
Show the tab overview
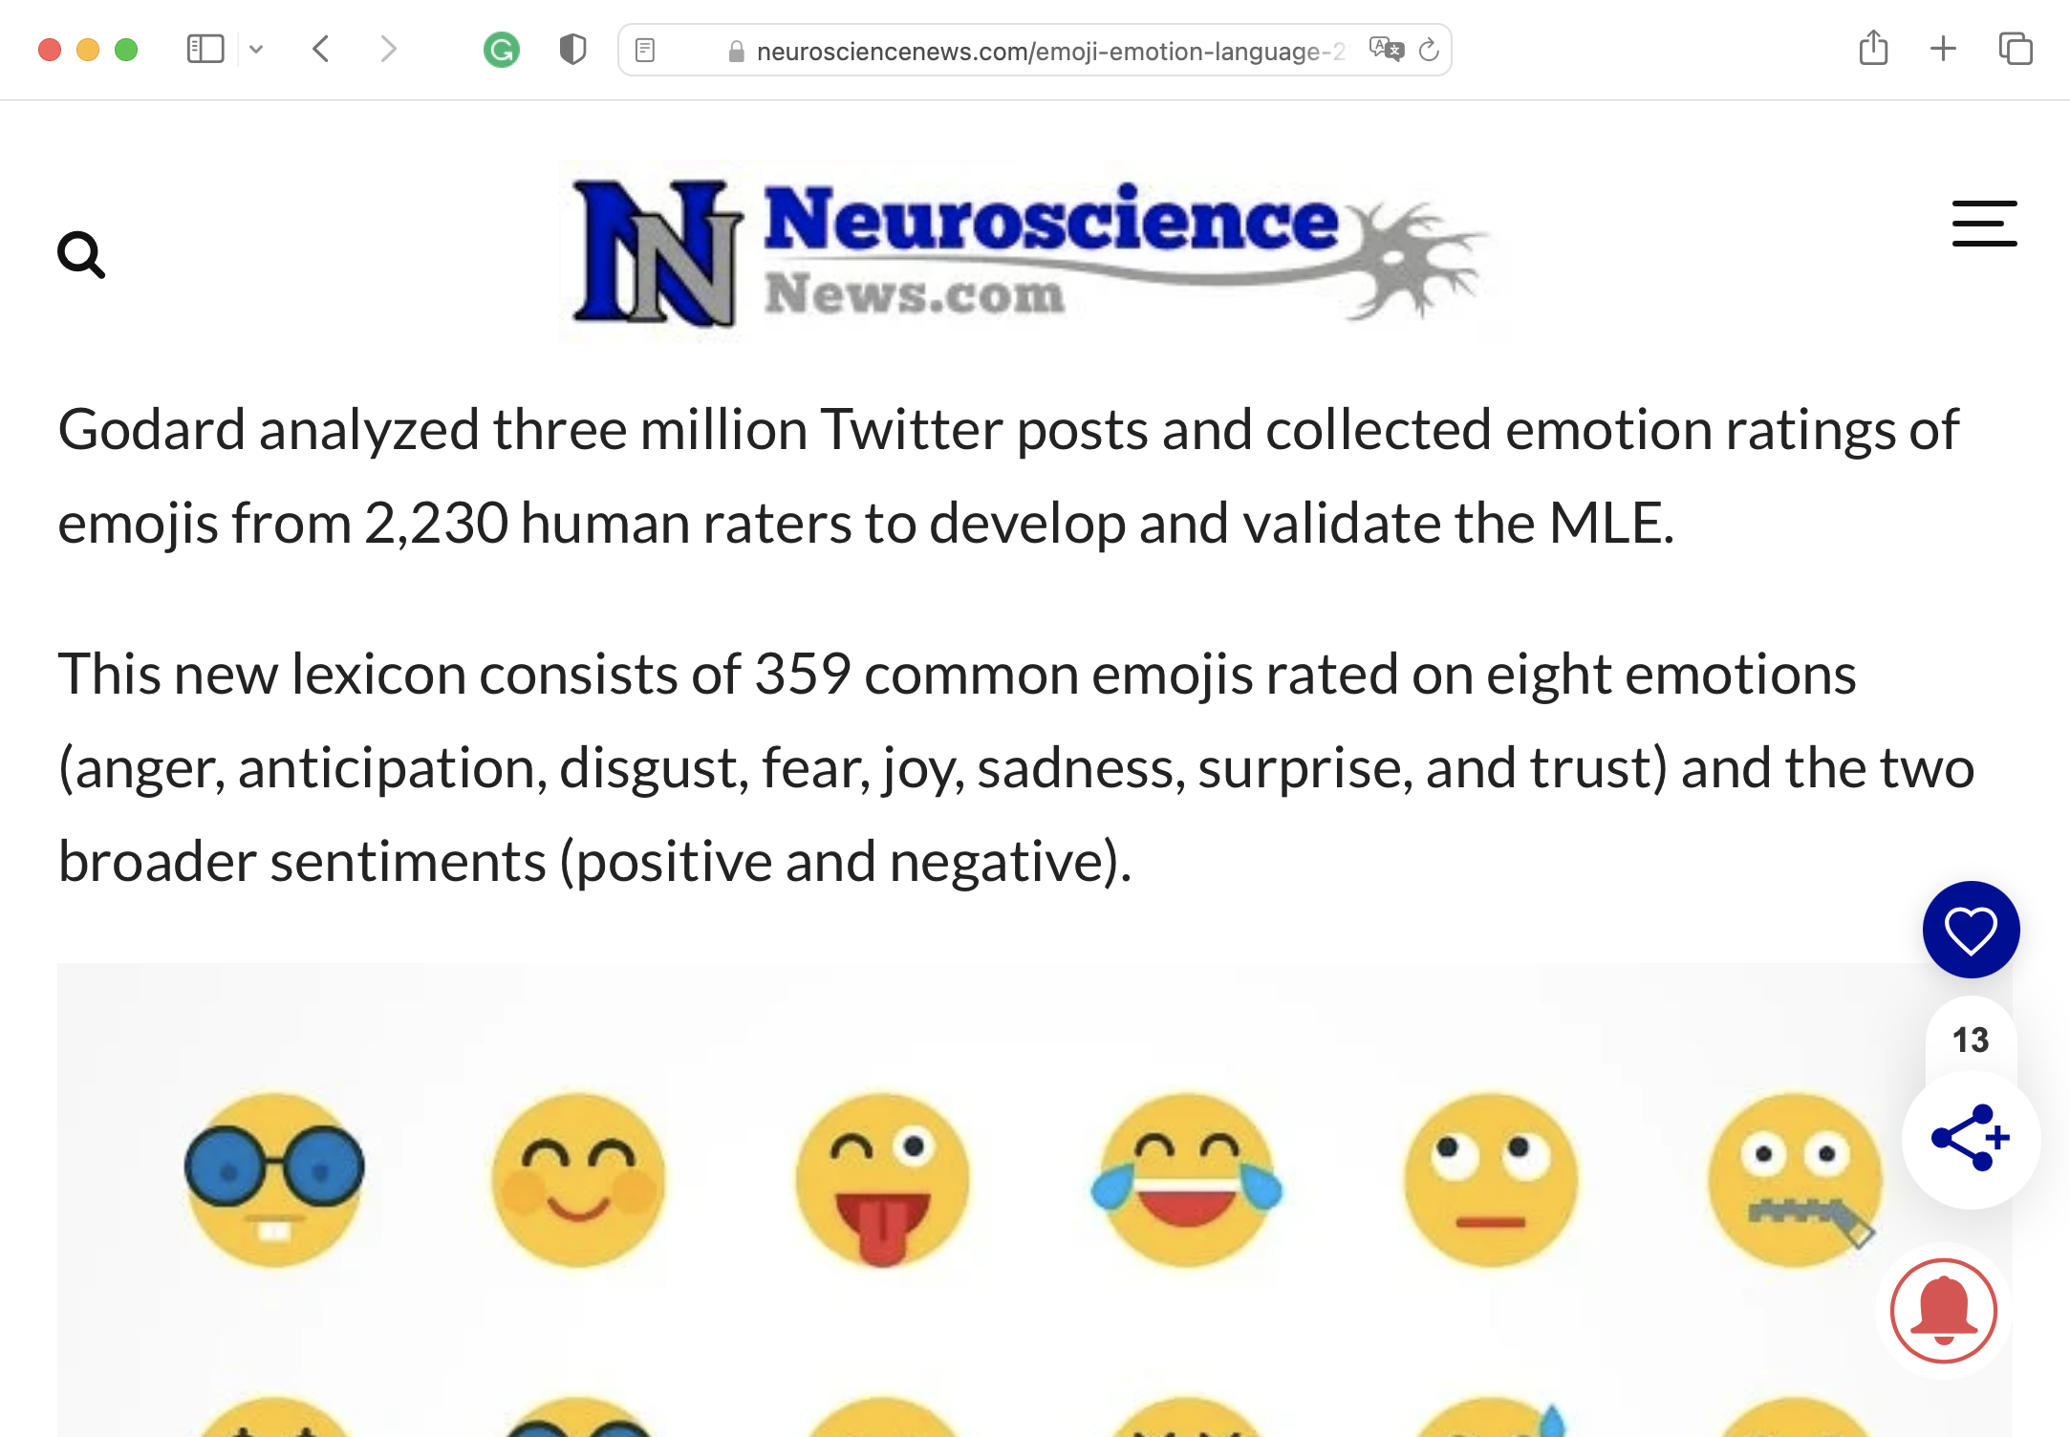click(2016, 50)
